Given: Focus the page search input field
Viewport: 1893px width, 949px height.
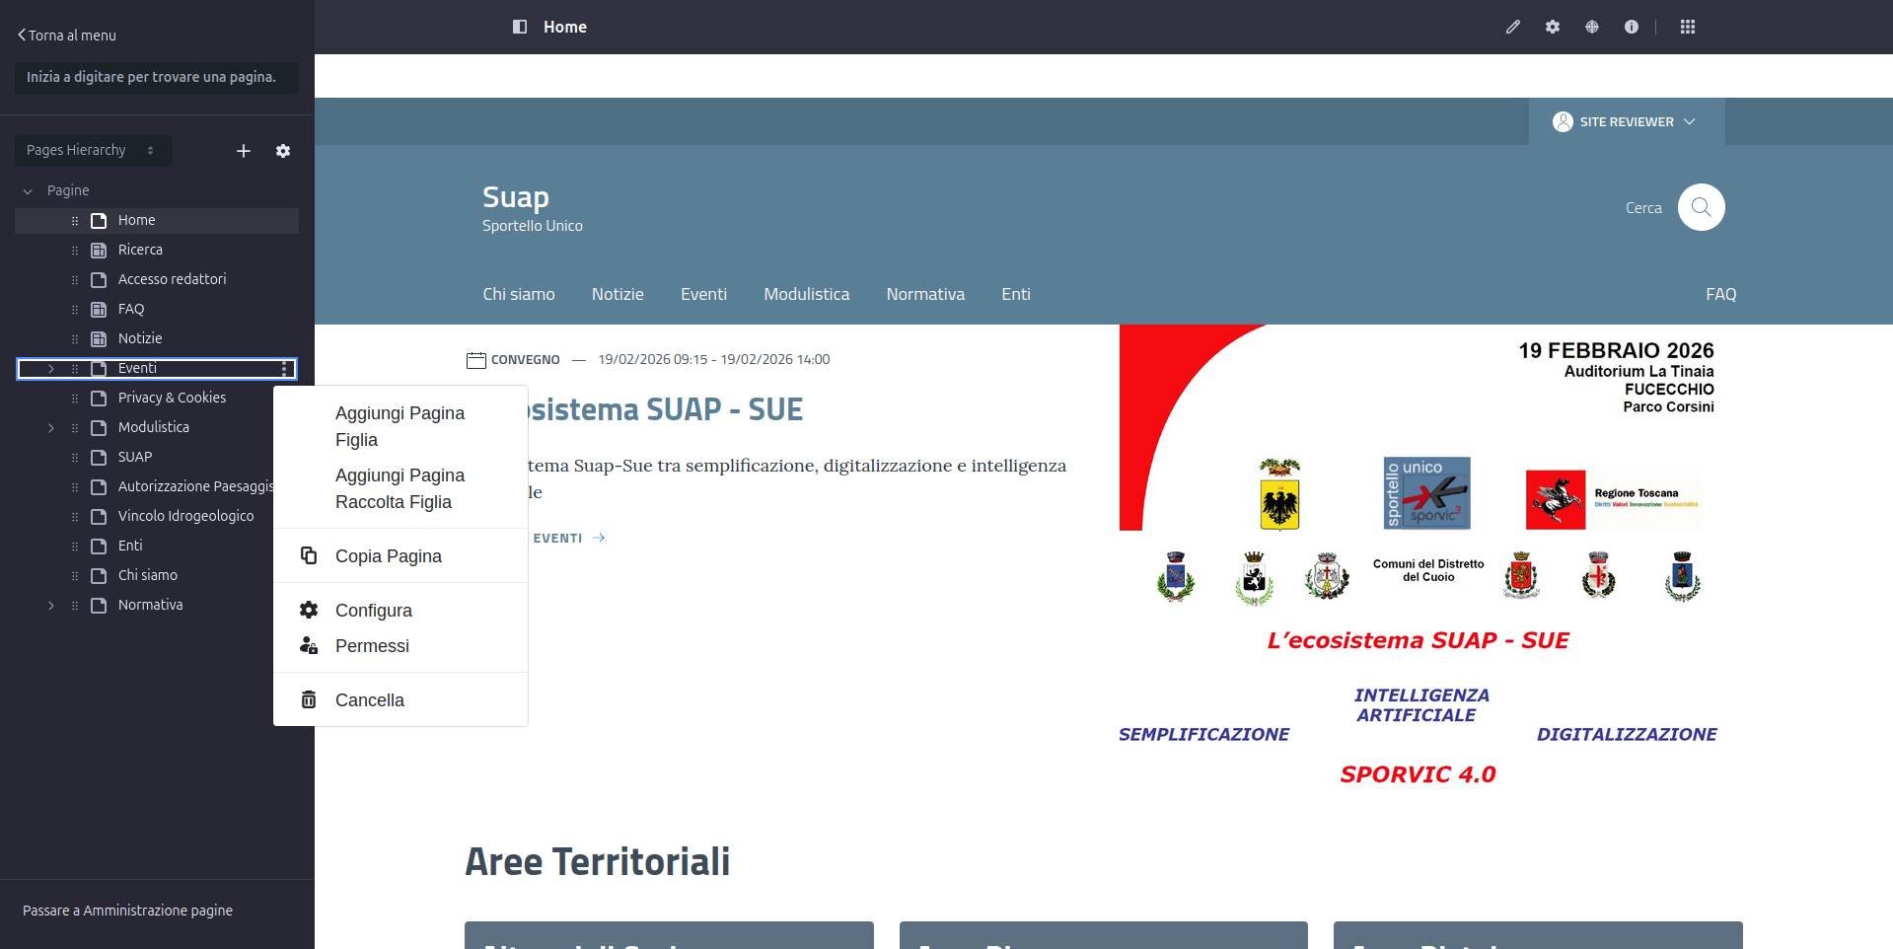Looking at the screenshot, I should click(x=156, y=77).
